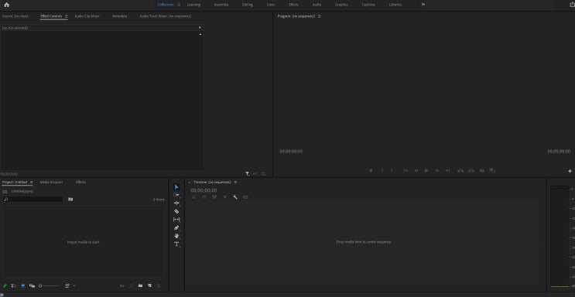Add a marker in Timeline toolbar
575x297 pixels.
(224, 197)
